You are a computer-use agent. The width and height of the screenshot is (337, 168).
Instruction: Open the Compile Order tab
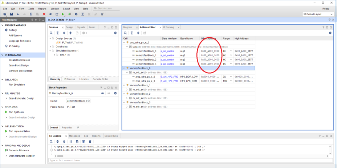(x=100, y=79)
